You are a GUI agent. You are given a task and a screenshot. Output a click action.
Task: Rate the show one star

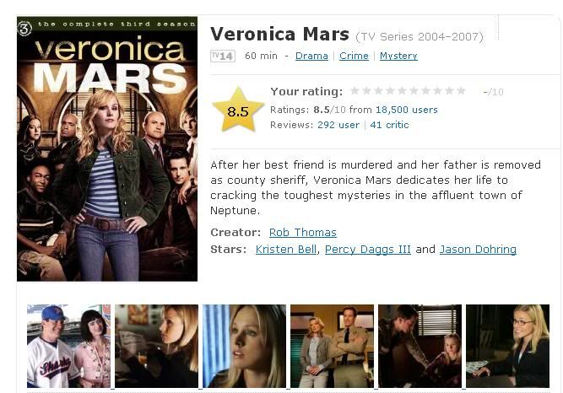(x=355, y=91)
